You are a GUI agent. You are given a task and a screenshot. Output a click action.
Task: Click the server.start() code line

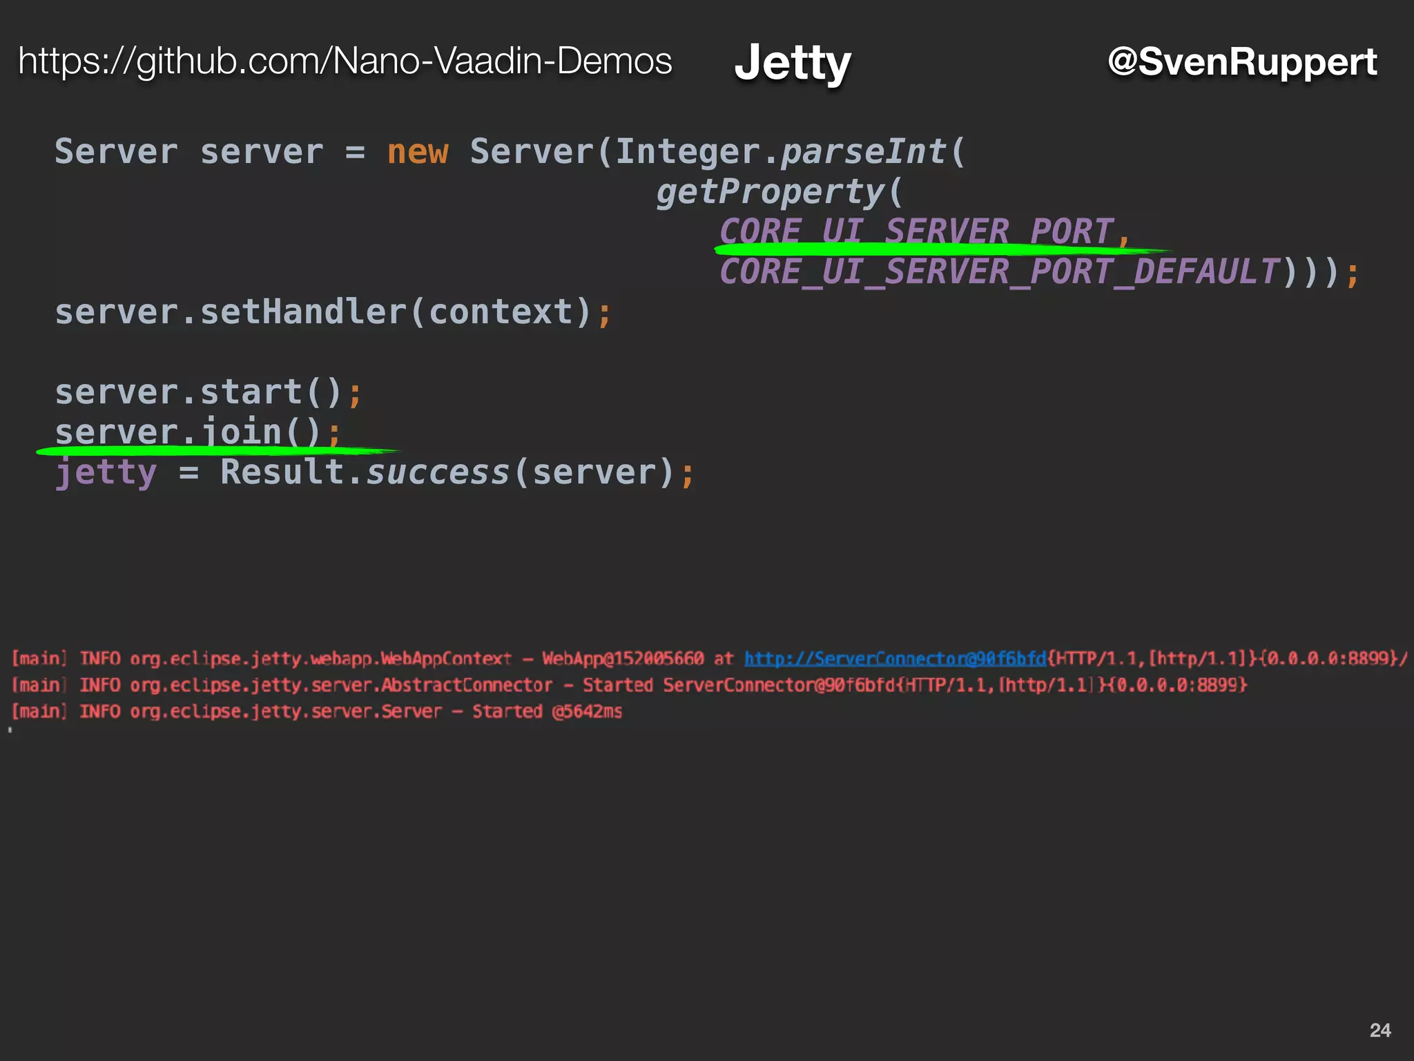coord(207,392)
